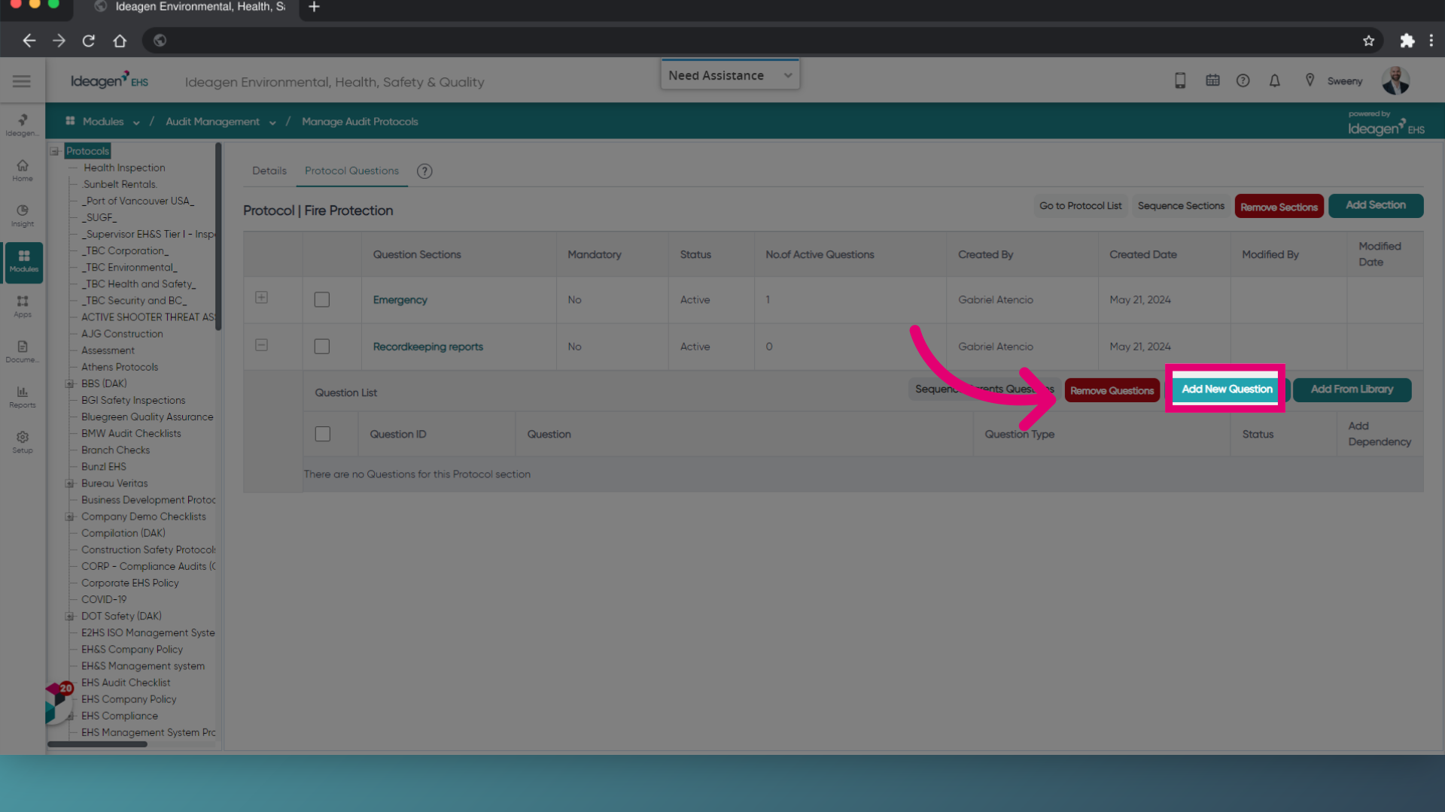
Task: Click Add From Library button
Action: [x=1352, y=389]
